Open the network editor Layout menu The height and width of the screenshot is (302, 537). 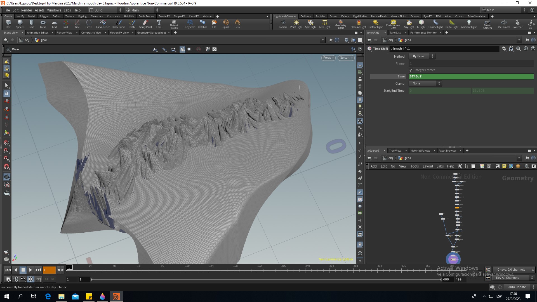428,166
